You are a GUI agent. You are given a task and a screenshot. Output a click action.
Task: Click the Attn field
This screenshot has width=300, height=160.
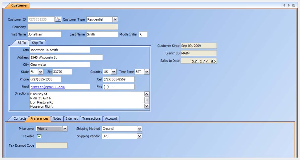coord(60,50)
